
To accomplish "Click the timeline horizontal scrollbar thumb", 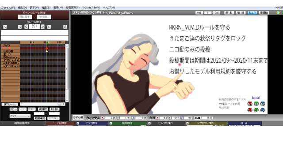I will click(x=59, y=104).
